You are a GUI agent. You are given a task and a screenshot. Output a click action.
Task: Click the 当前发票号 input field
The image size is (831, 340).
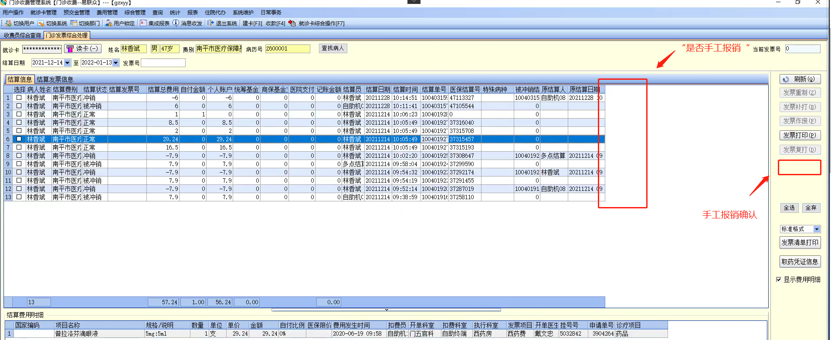(x=803, y=49)
